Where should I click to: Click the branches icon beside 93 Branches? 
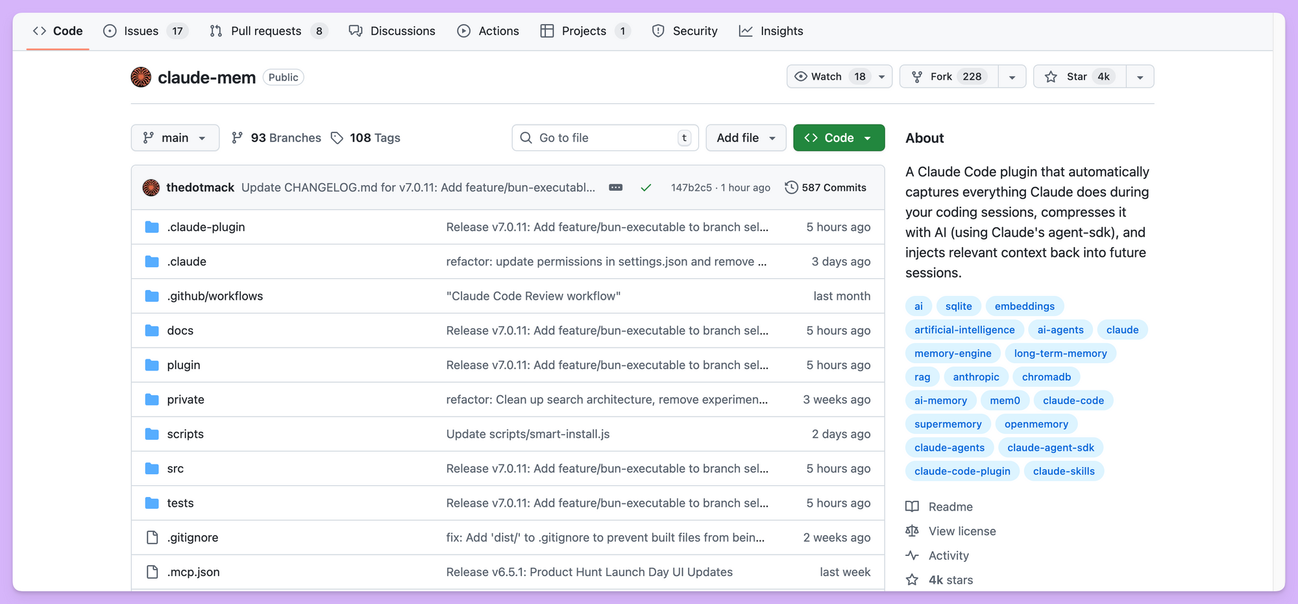point(238,138)
